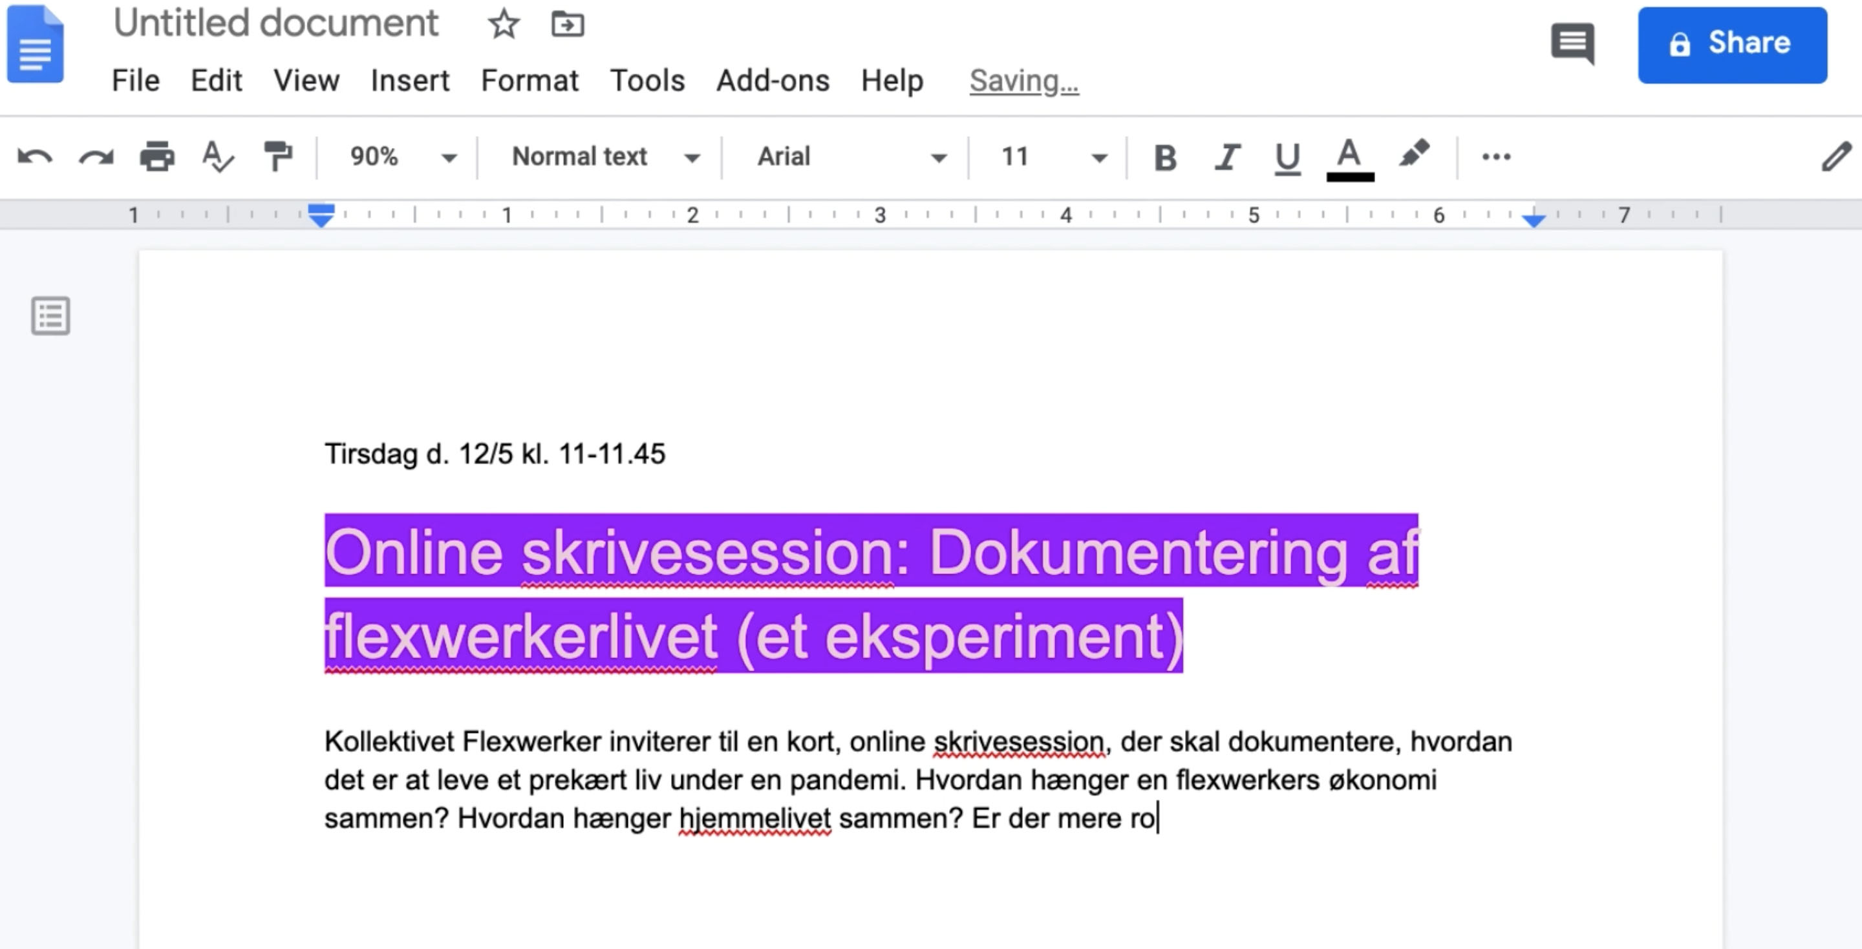The image size is (1862, 949).
Task: Open the Tools menu
Action: pos(647,80)
